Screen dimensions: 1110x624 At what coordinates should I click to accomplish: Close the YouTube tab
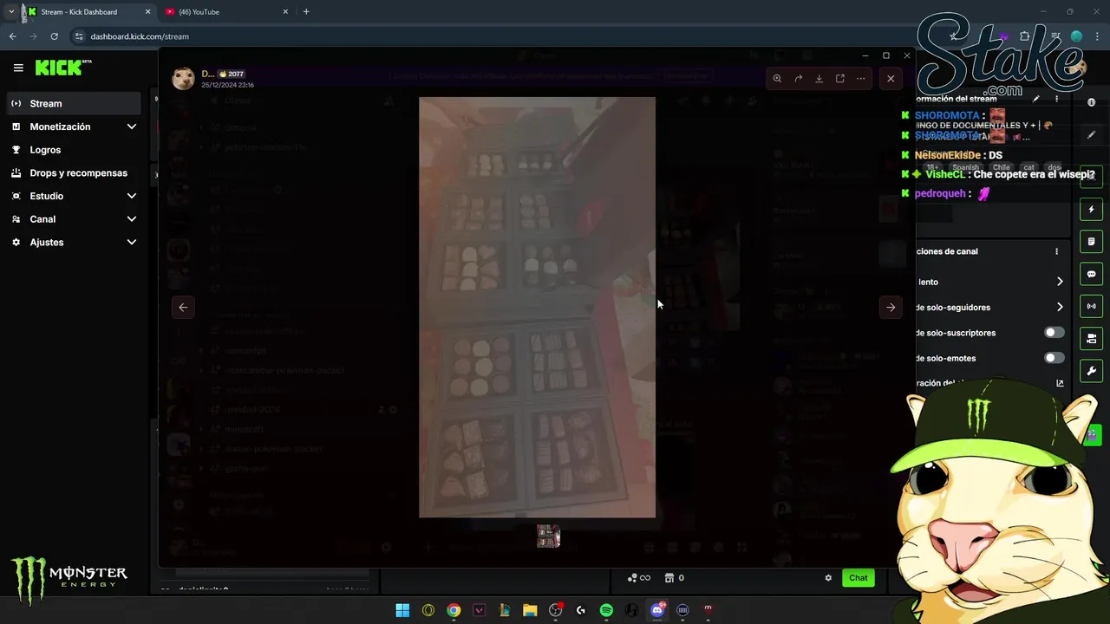coord(285,12)
